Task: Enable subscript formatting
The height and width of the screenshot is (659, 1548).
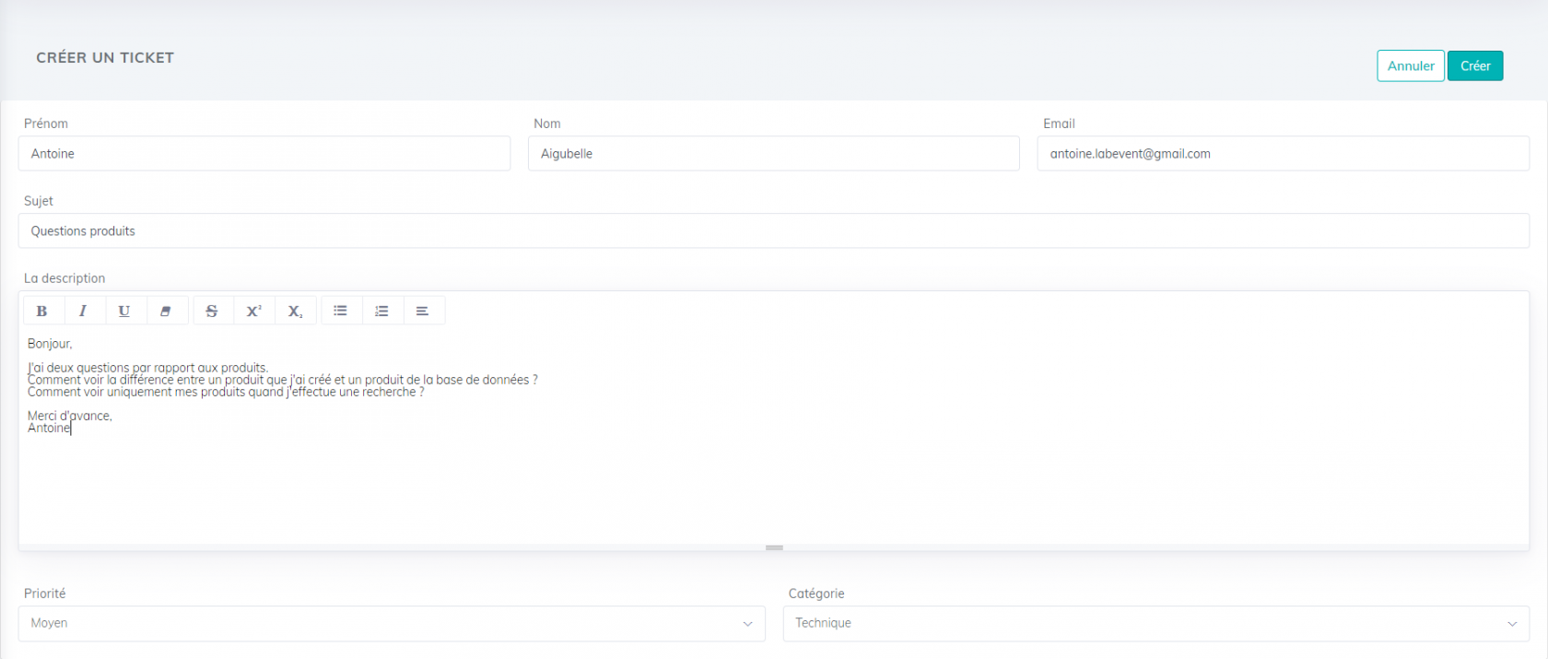Action: pos(295,312)
